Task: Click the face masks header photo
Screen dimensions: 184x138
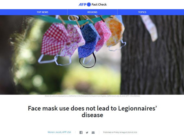Action: click(x=92, y=55)
